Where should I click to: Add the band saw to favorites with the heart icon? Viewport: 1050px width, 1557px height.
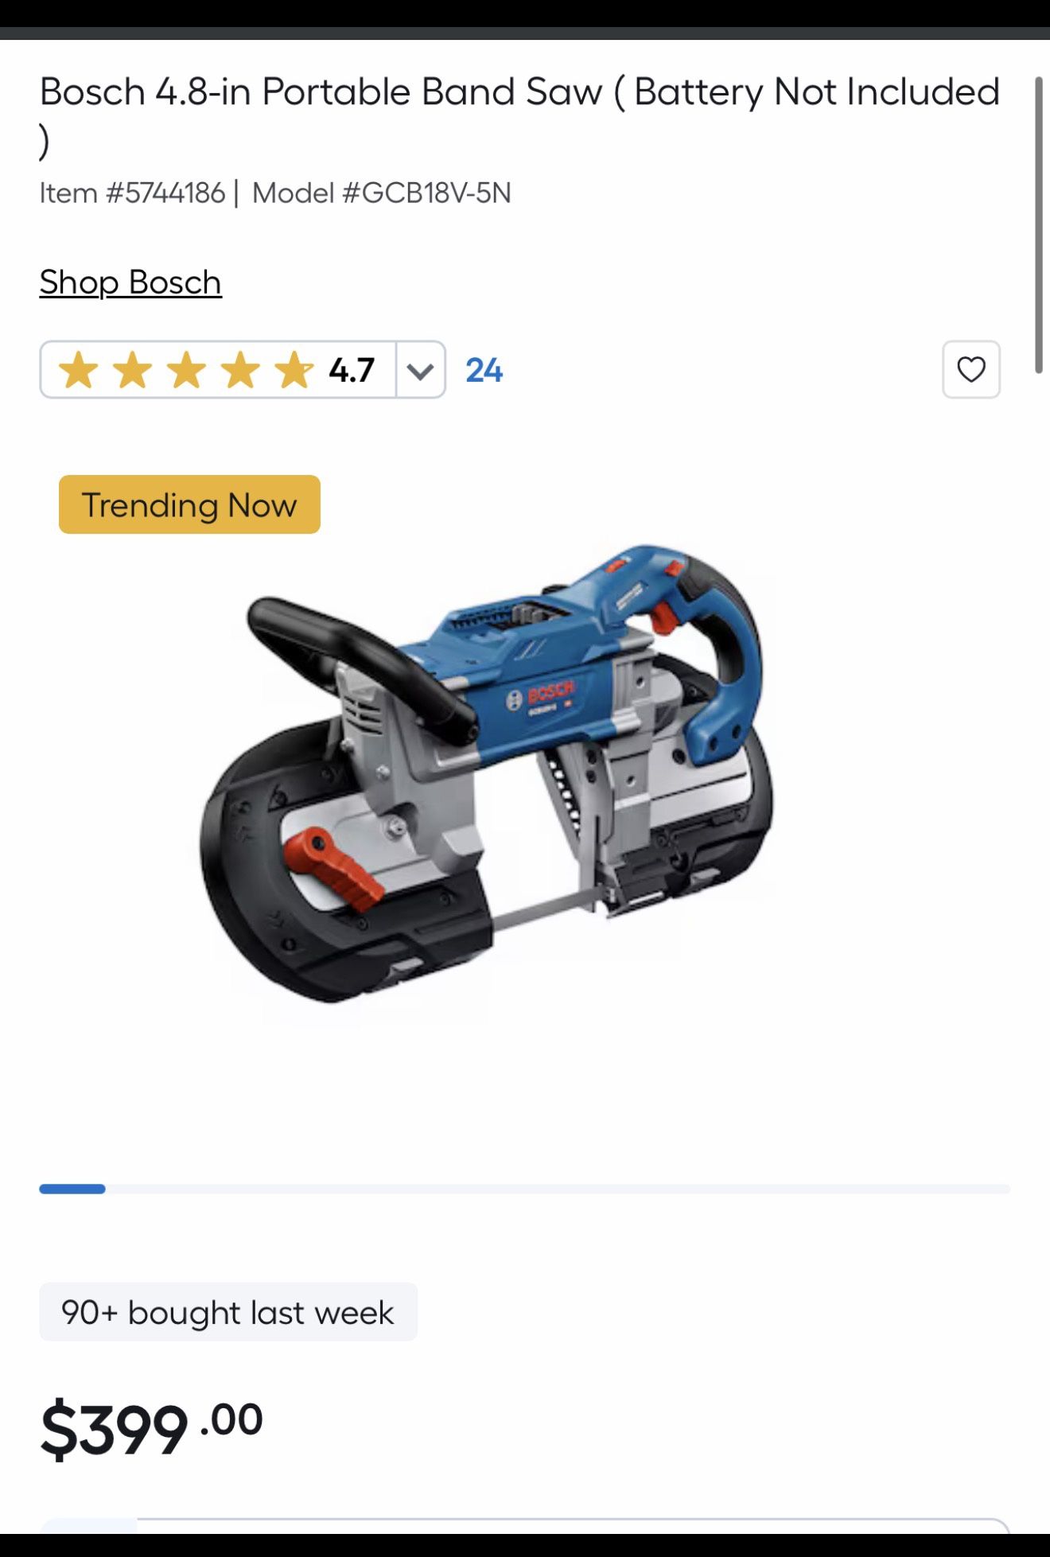click(x=970, y=370)
